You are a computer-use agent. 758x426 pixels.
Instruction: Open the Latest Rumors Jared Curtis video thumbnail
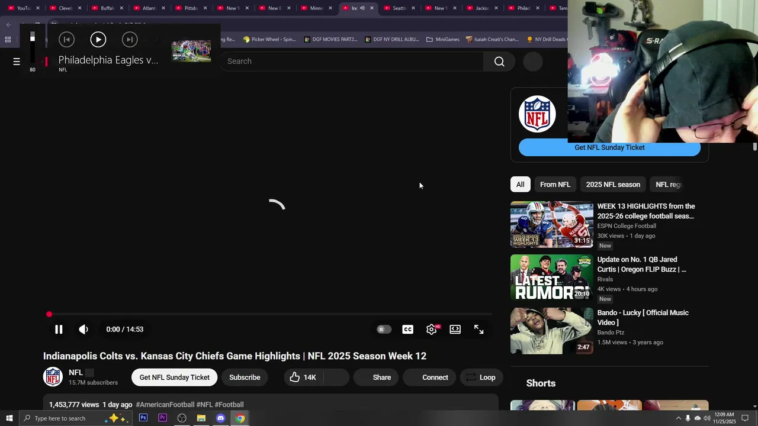point(551,277)
